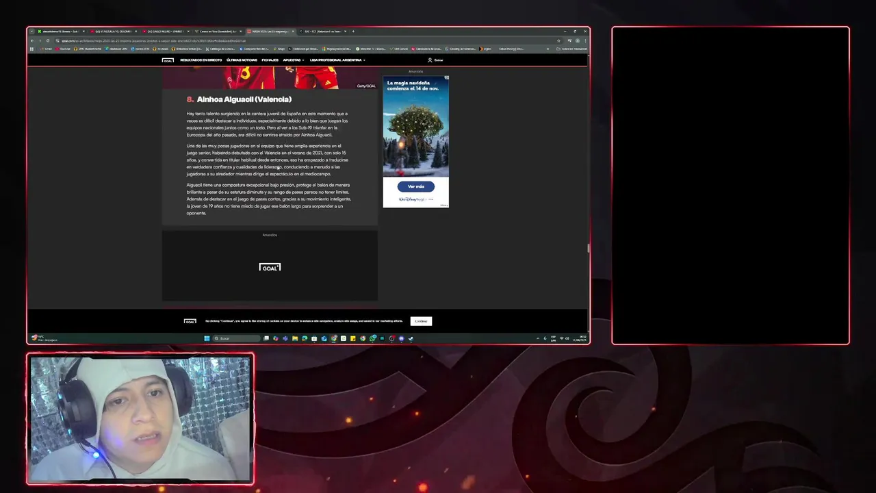
Task: Open a new browser tab with plus
Action: [354, 31]
